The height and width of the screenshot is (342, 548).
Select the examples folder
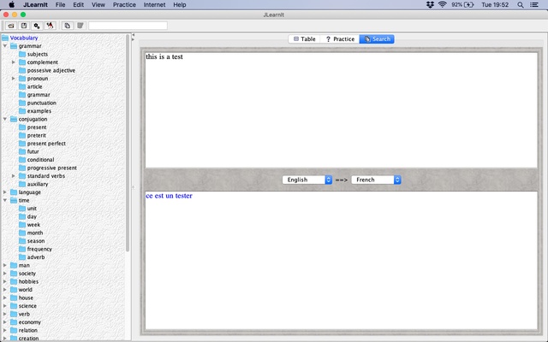tap(35, 111)
